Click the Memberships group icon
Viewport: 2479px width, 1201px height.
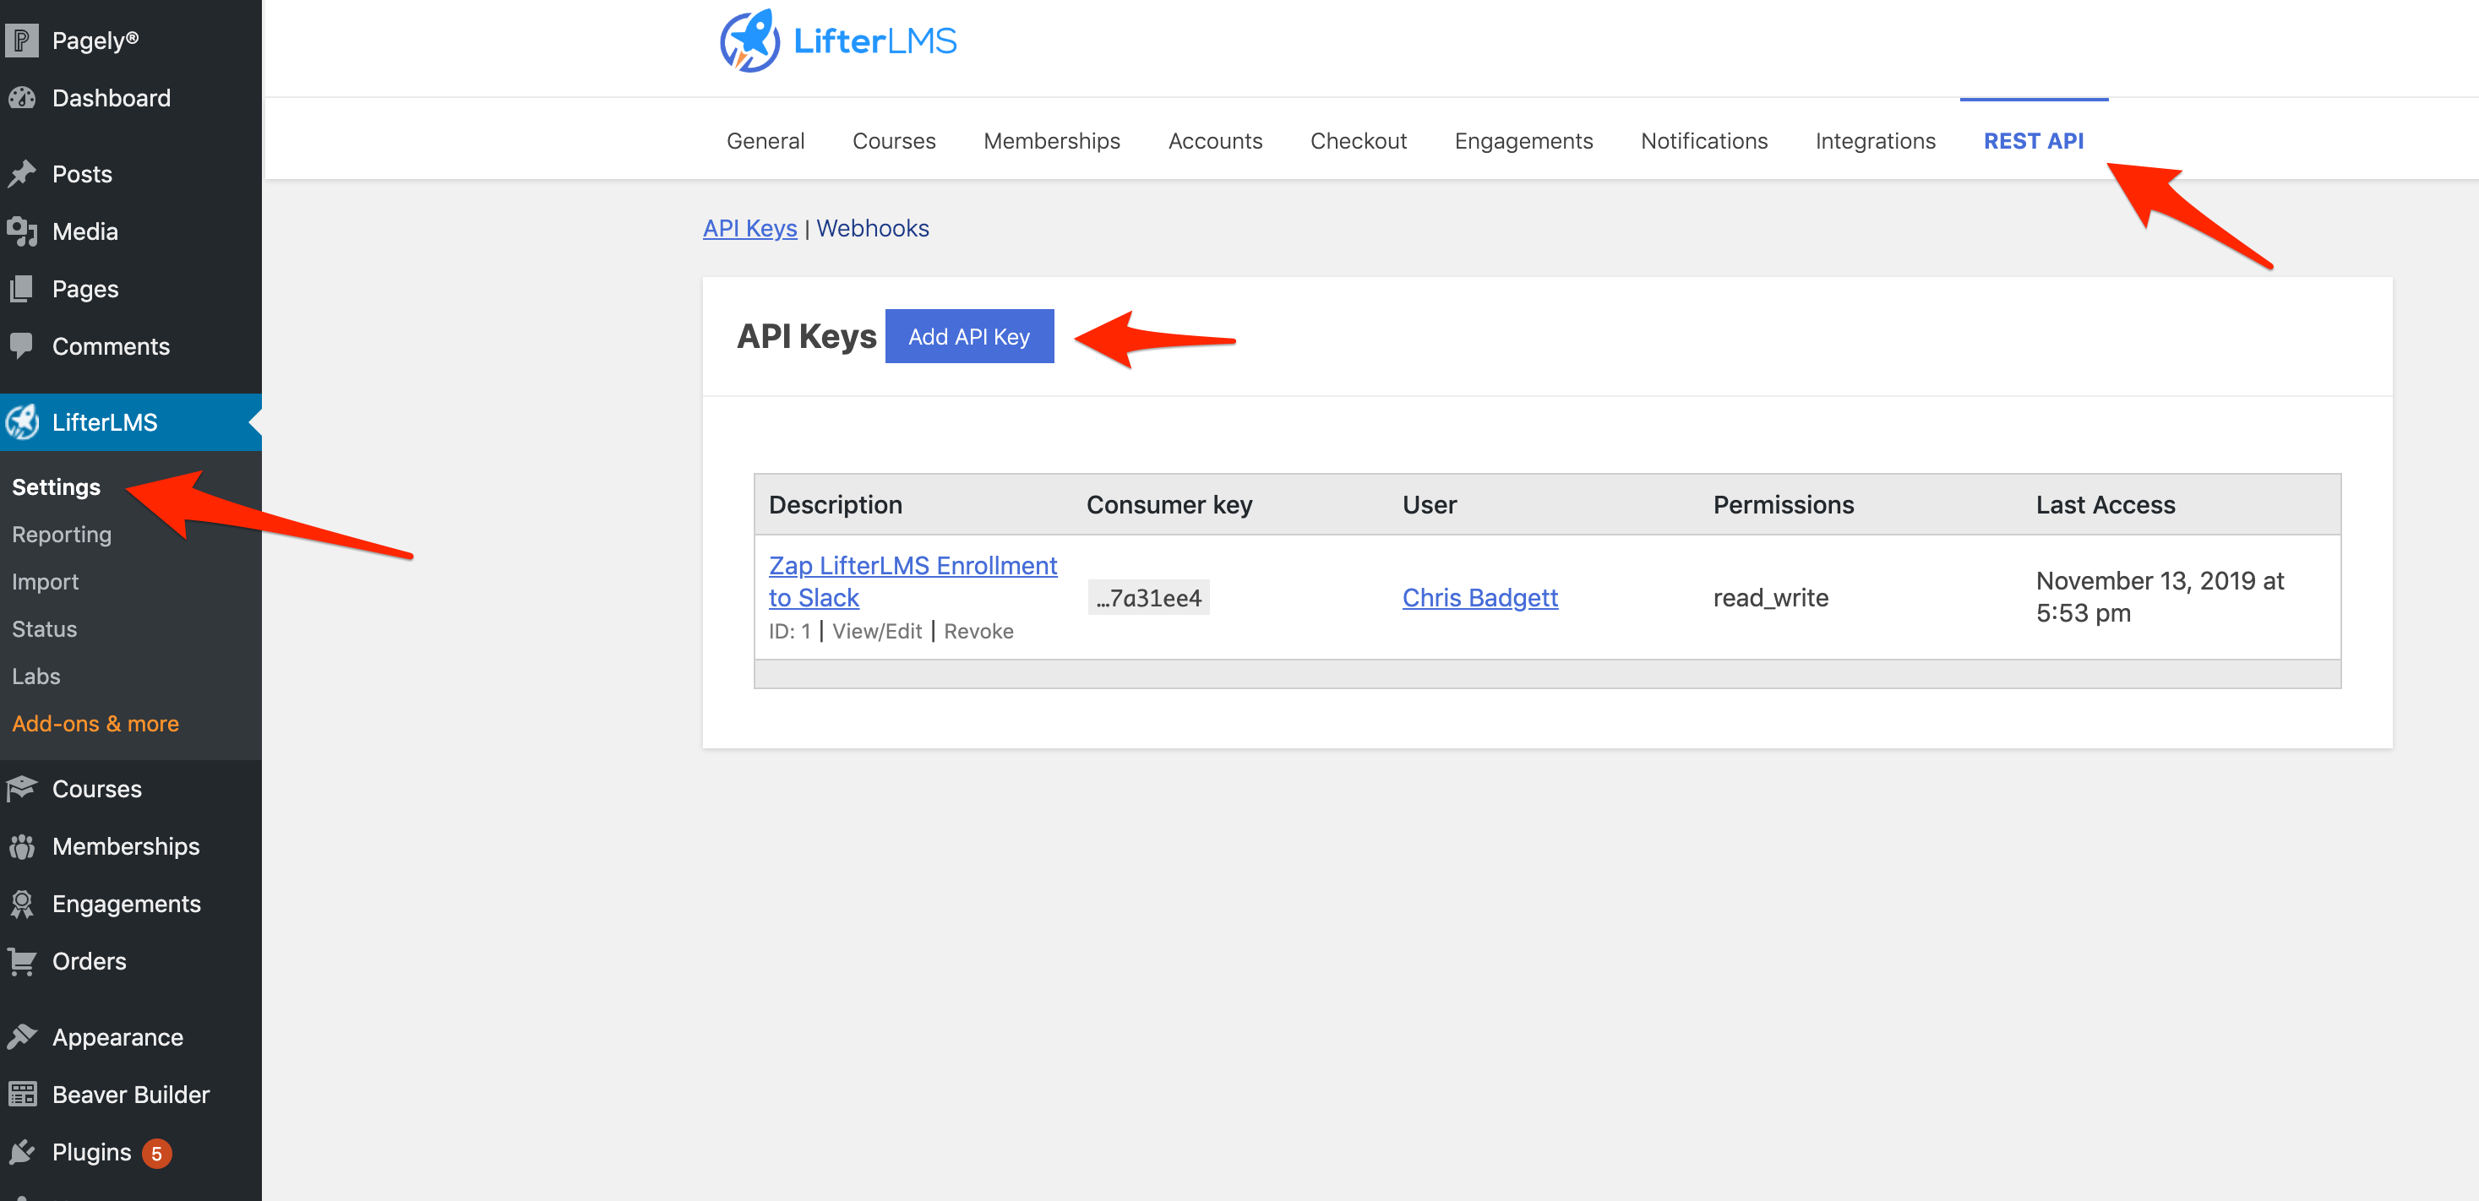(x=21, y=847)
